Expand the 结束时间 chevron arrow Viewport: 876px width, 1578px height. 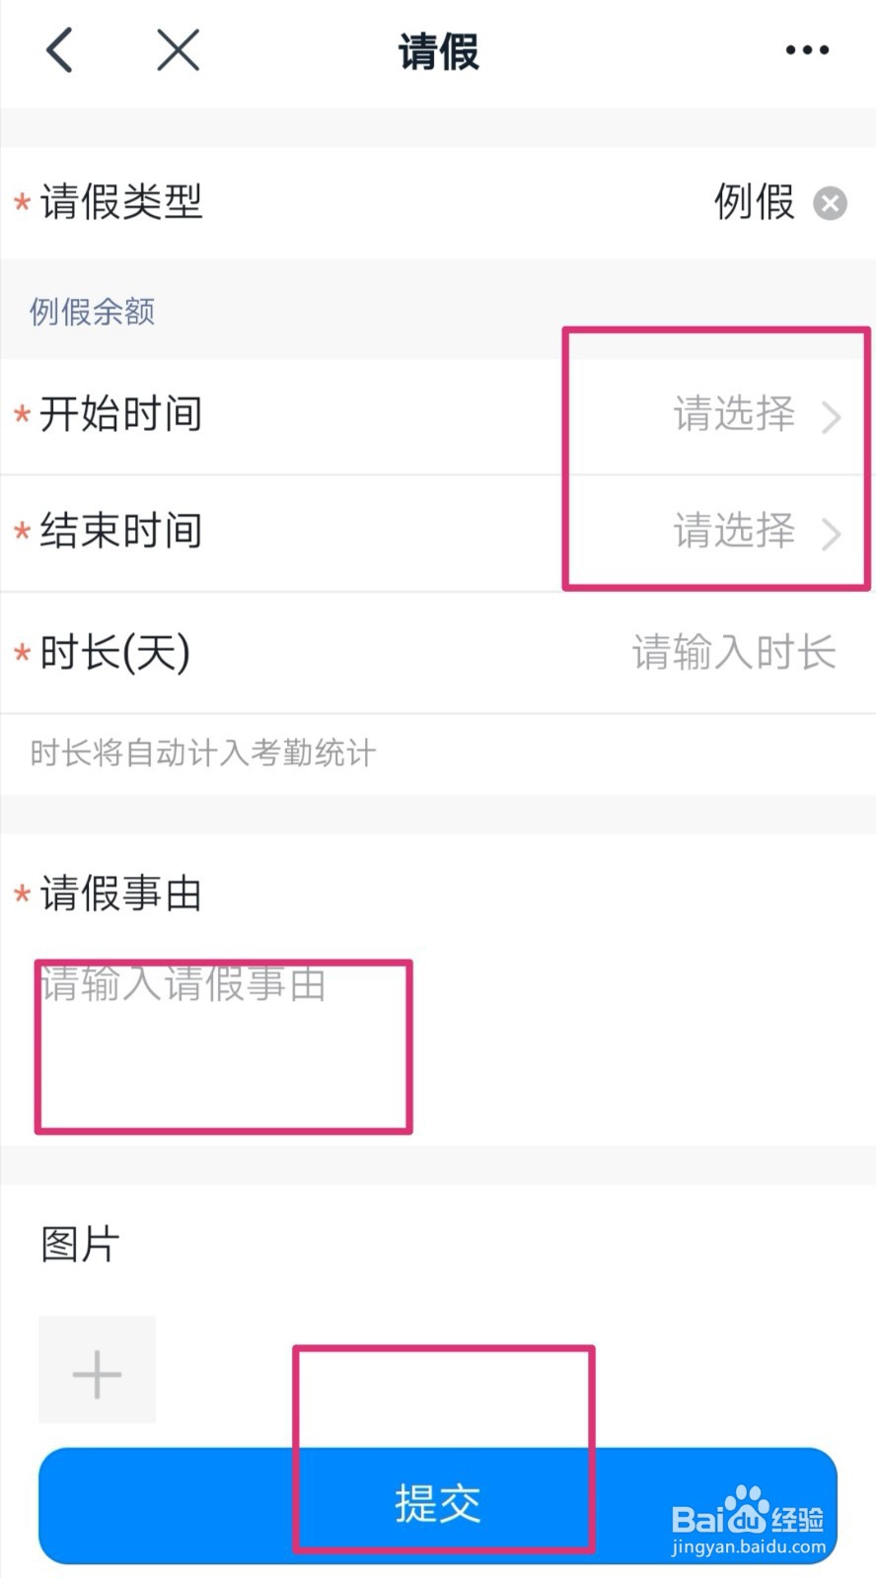pos(832,534)
